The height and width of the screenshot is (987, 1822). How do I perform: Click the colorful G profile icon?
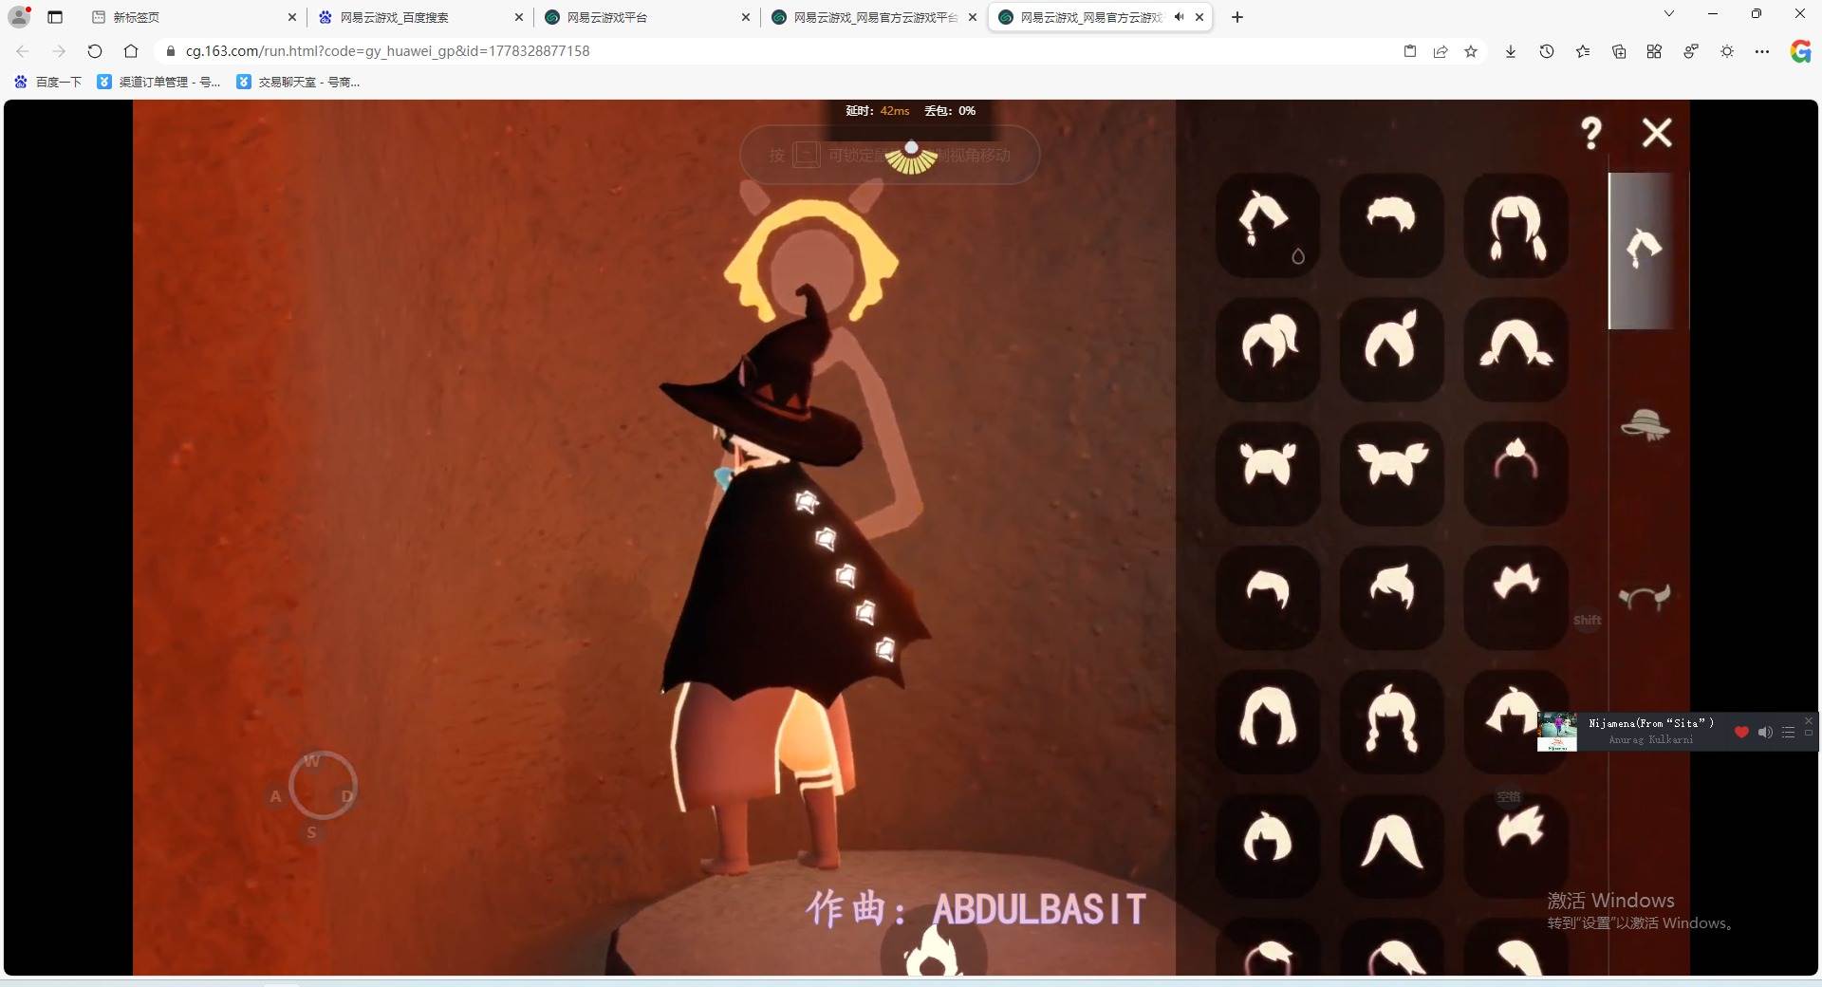point(1800,51)
